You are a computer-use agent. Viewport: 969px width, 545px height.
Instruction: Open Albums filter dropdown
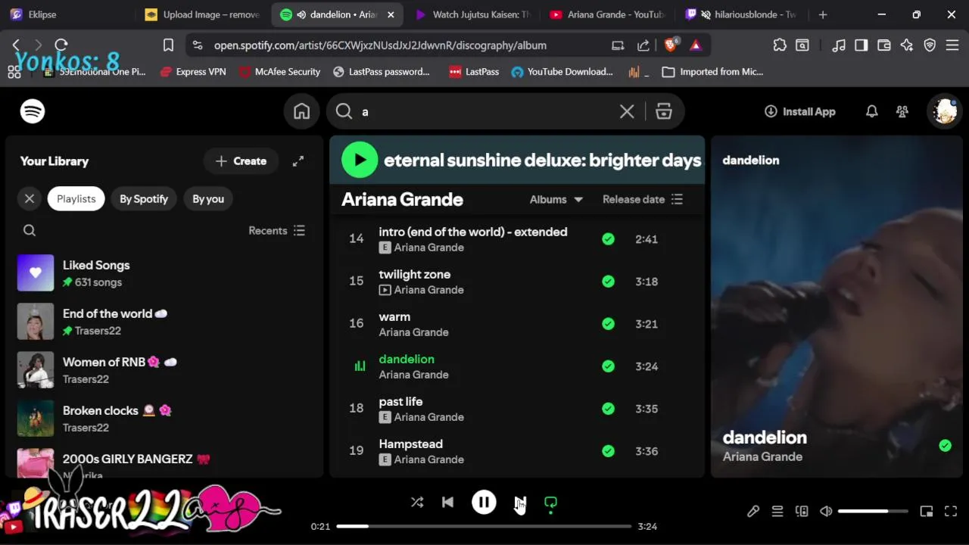pyautogui.click(x=556, y=199)
